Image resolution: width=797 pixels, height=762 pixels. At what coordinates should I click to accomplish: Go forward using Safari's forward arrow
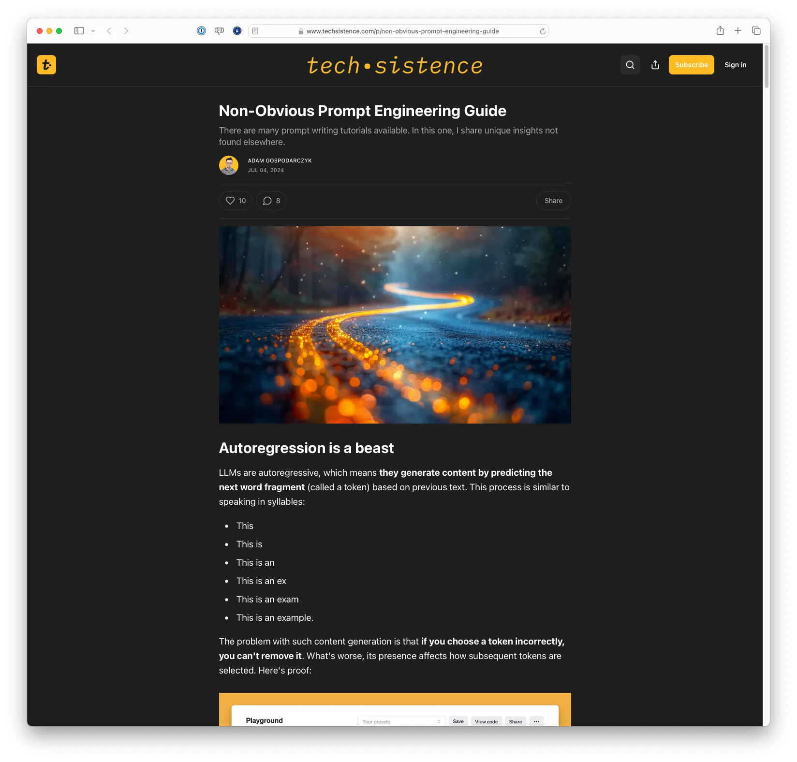126,31
